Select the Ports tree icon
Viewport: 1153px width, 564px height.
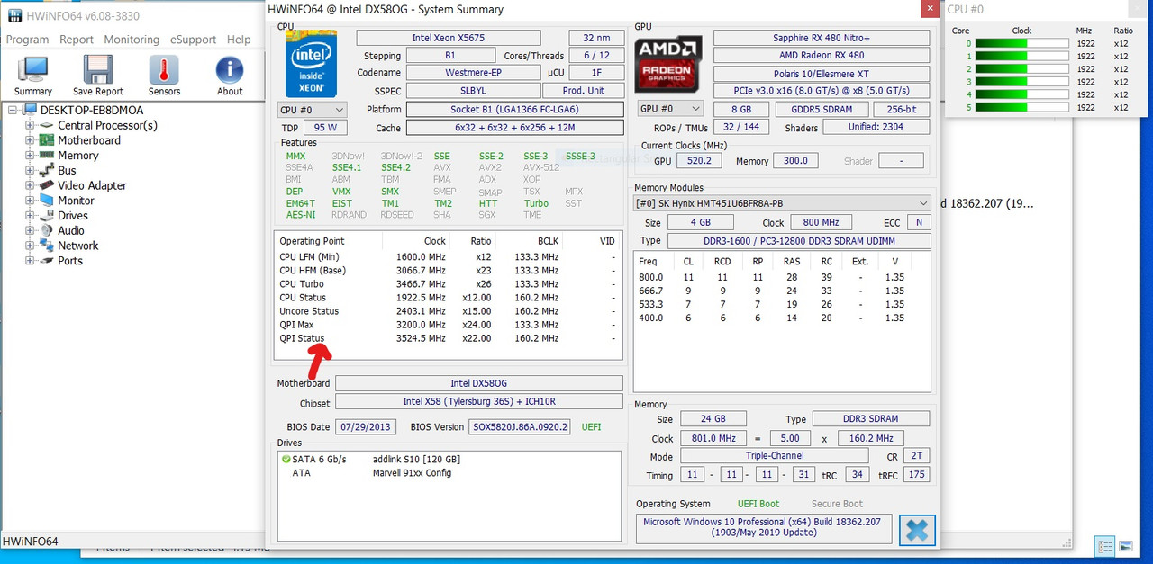coord(47,261)
